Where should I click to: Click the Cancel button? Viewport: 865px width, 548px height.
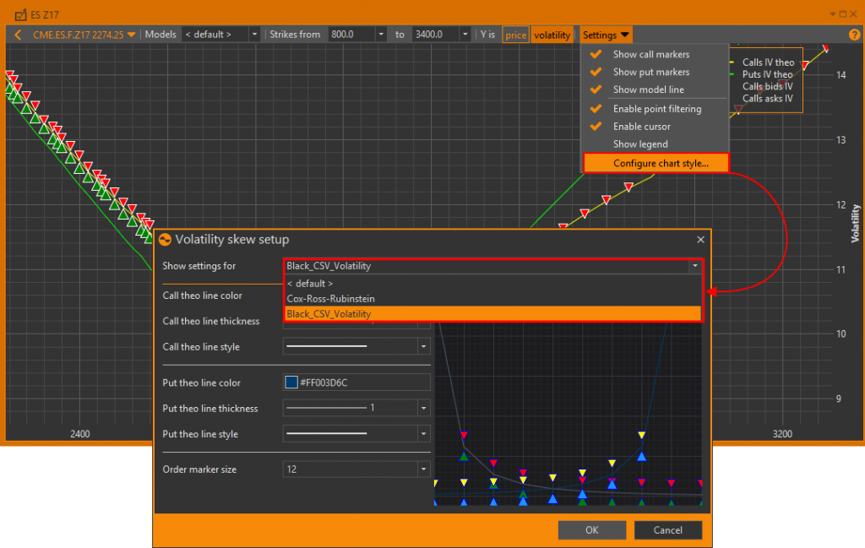pos(668,530)
